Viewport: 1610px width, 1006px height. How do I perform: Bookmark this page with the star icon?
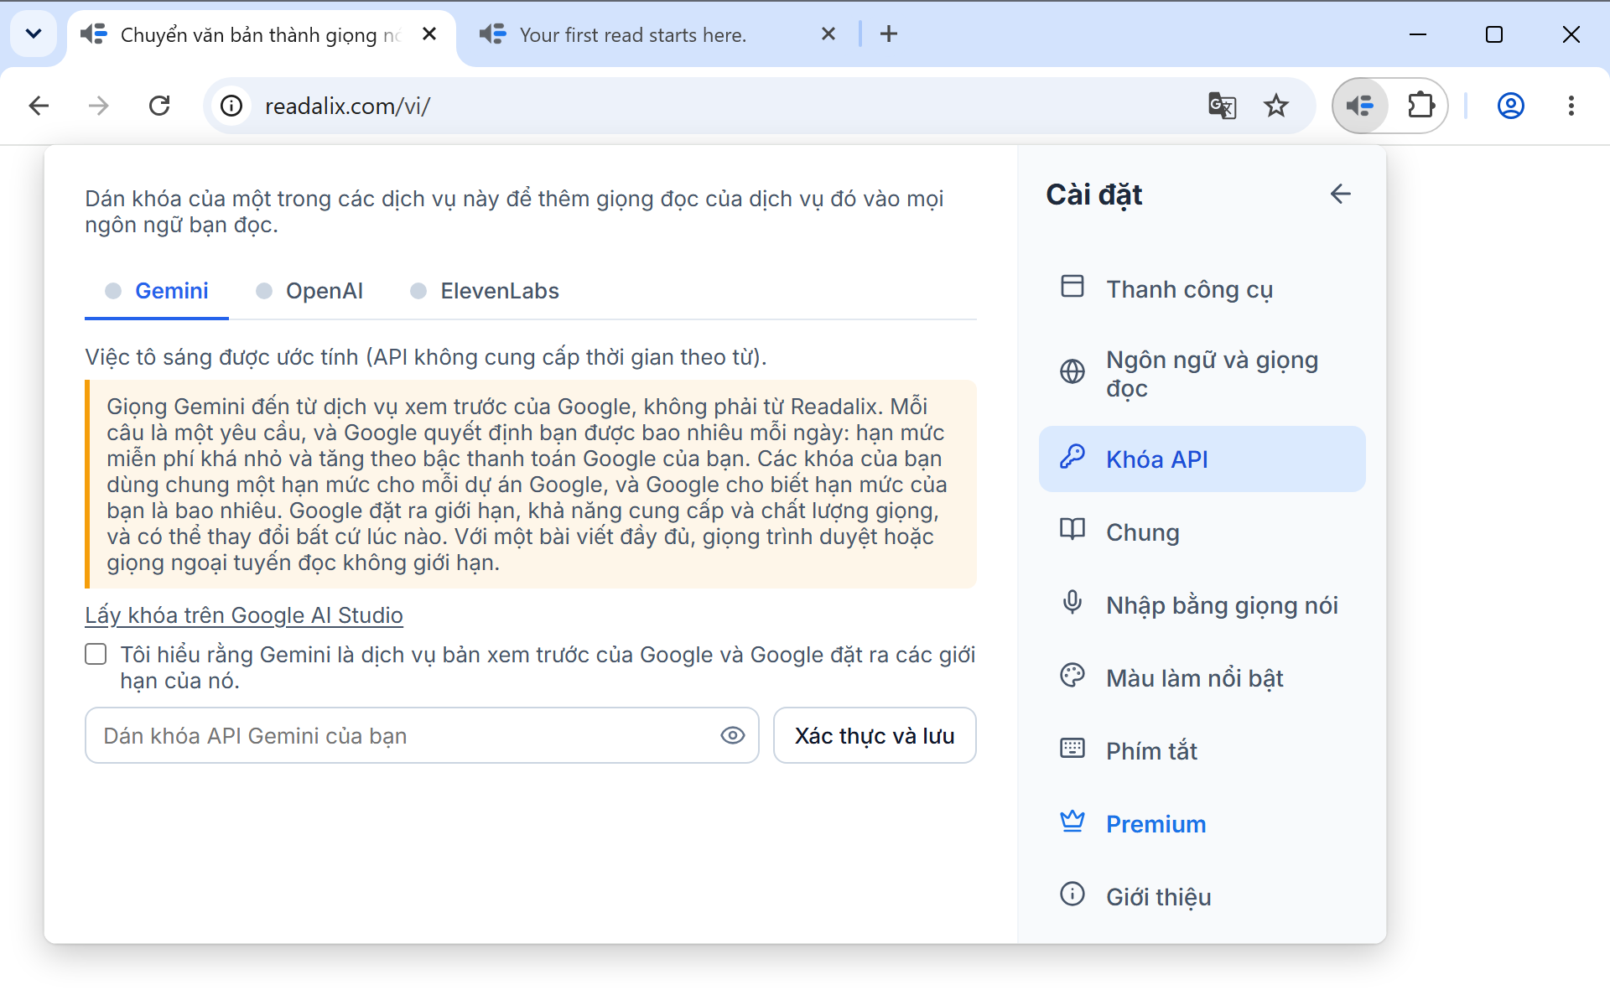coord(1276,106)
